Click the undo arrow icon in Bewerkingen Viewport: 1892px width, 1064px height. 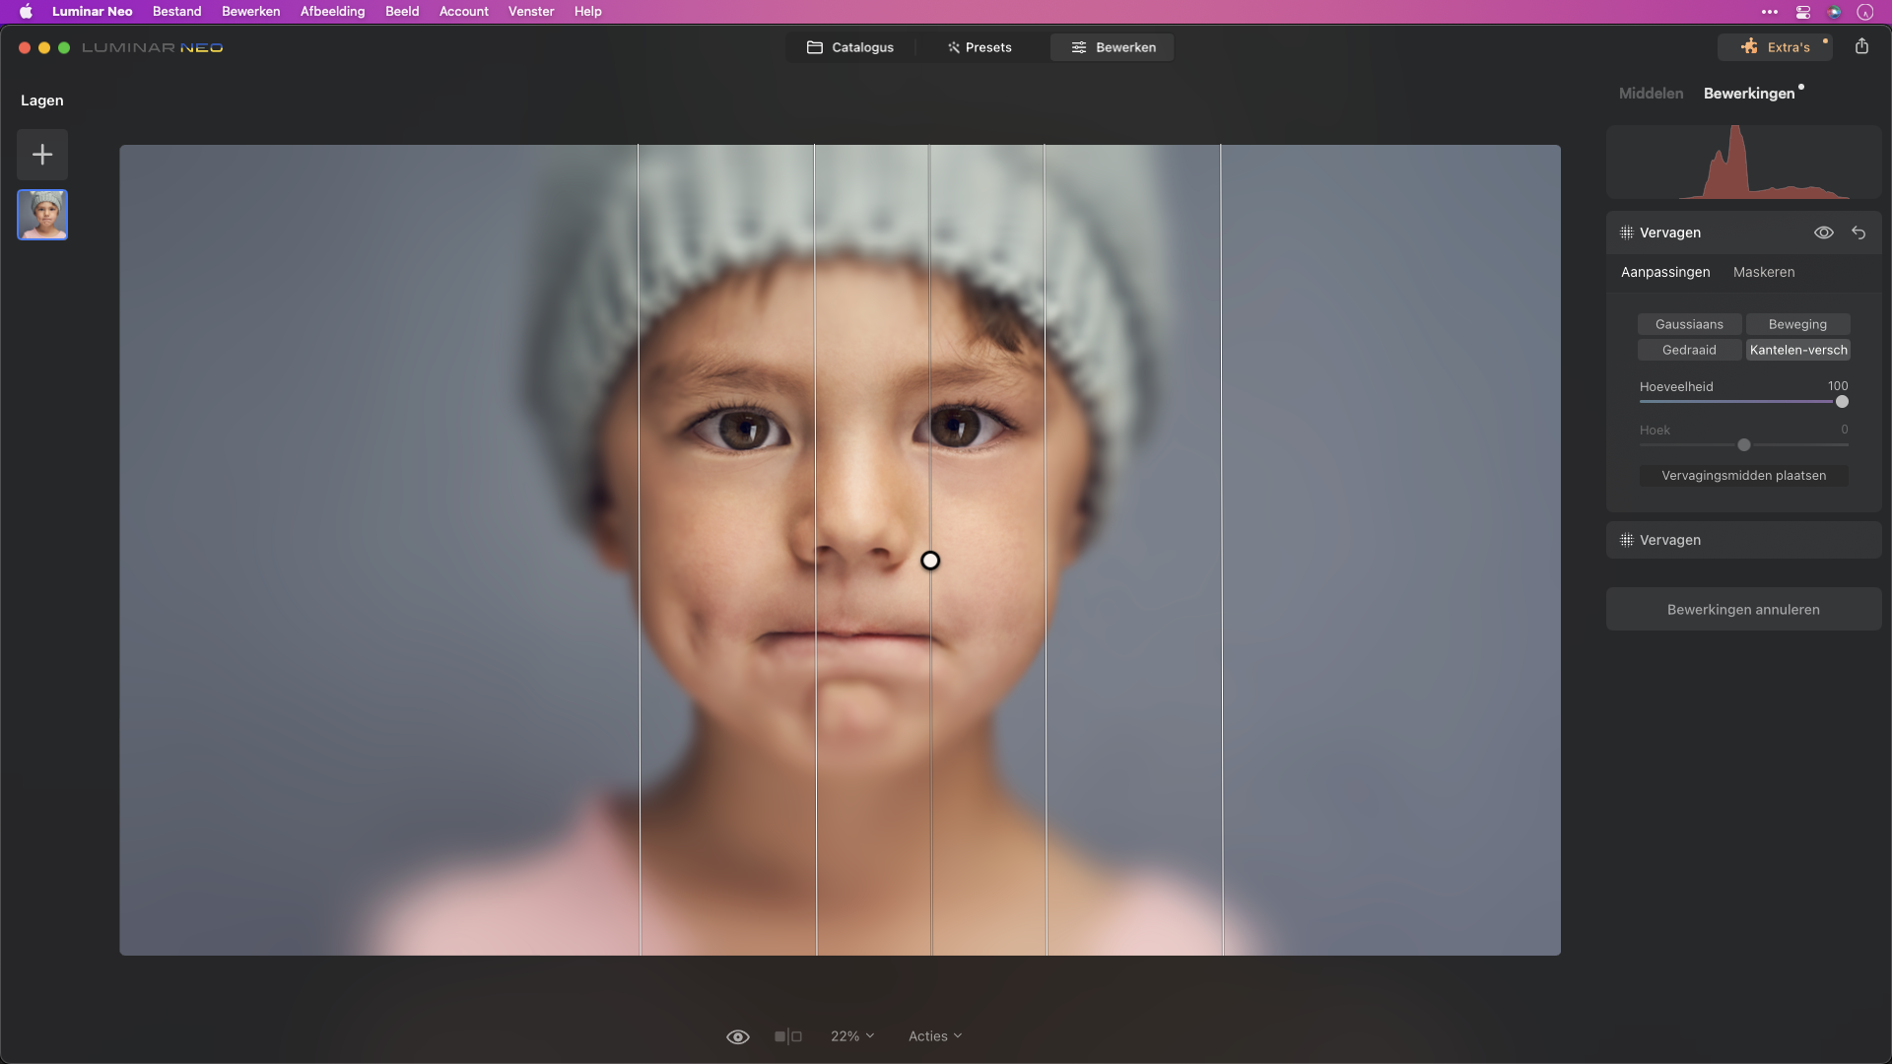[1858, 232]
